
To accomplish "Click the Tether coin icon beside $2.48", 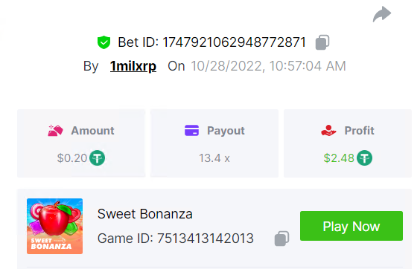I will click(364, 158).
